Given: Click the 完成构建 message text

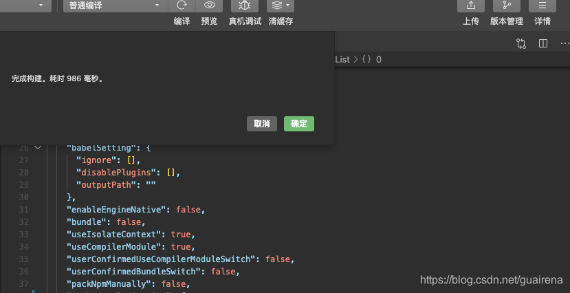Looking at the screenshot, I should tap(57, 78).
